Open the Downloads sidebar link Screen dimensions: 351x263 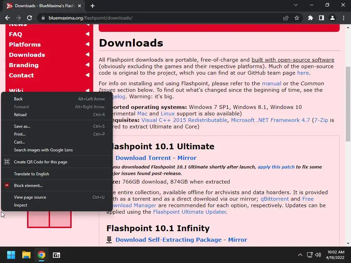coord(27,55)
